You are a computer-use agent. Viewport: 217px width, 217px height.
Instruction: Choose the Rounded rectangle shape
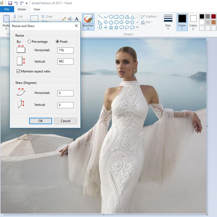(122, 17)
